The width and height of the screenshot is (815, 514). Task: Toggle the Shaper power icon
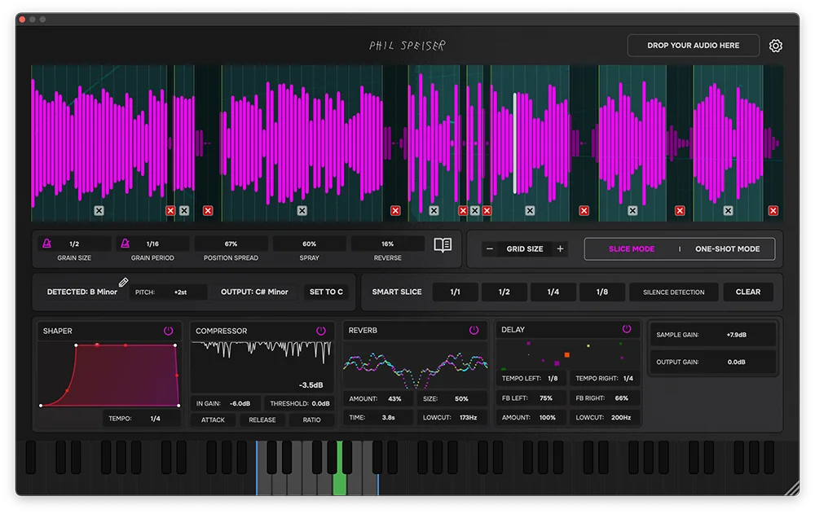pos(169,331)
